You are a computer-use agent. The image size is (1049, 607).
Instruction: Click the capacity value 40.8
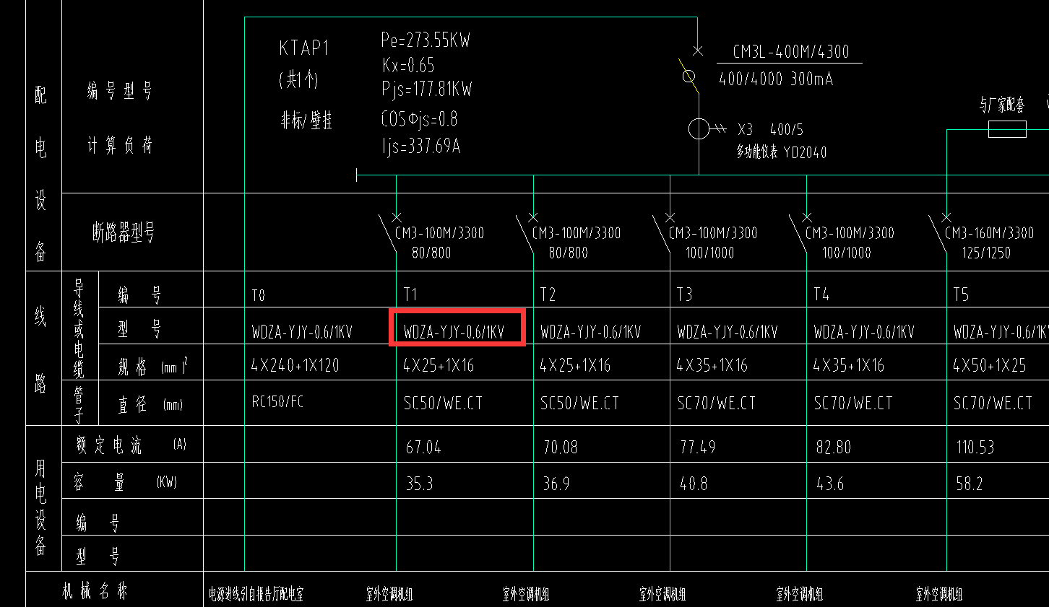(x=694, y=484)
